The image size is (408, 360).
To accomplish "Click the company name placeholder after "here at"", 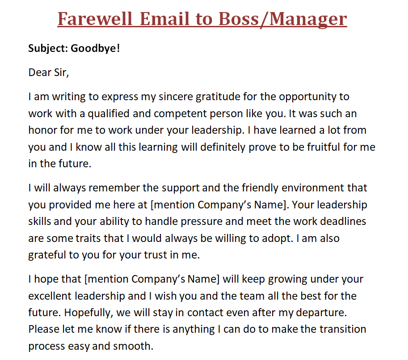I will (x=219, y=205).
